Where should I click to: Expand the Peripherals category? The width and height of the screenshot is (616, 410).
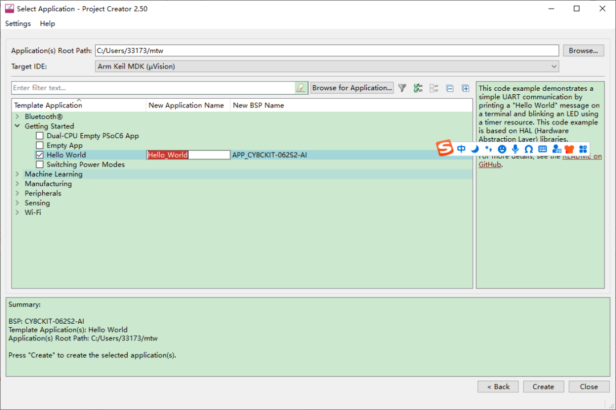(17, 193)
